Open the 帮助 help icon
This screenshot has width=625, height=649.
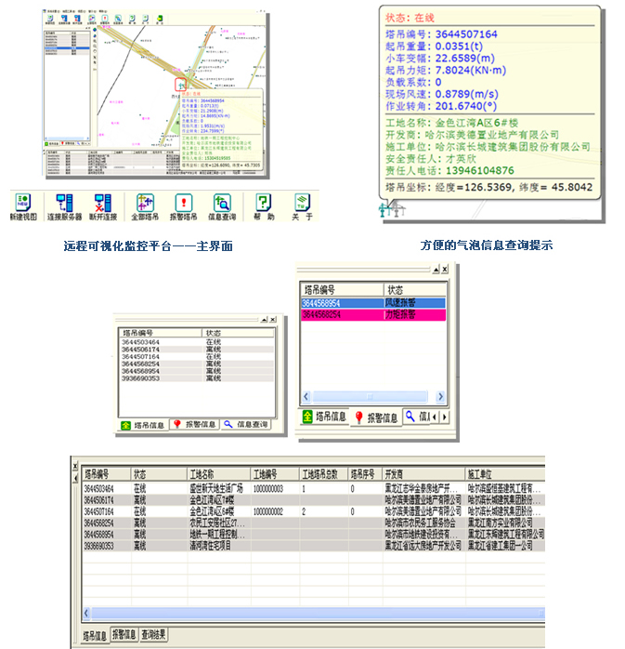pos(264,206)
